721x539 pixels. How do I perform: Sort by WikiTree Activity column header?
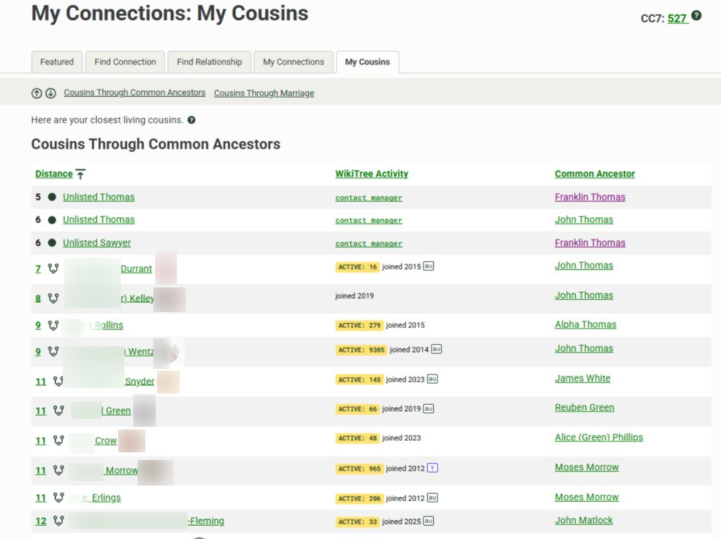click(x=371, y=174)
